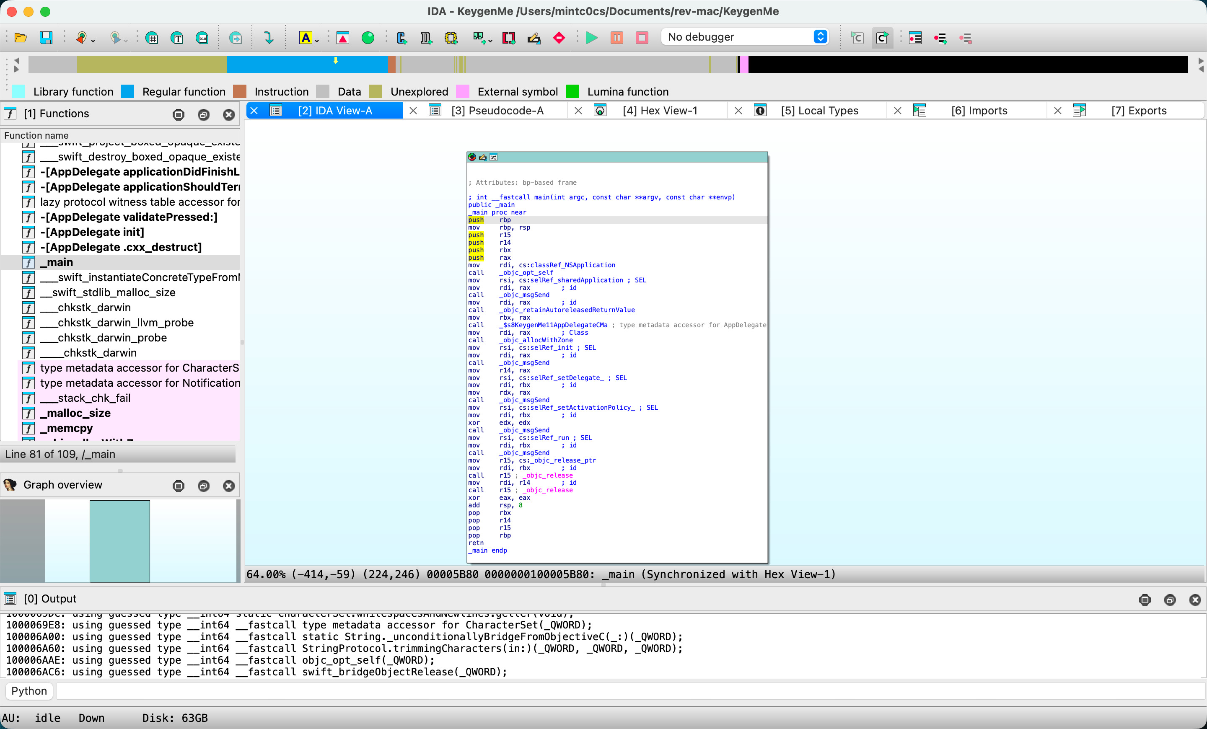Open the Imports tab
Image resolution: width=1207 pixels, height=729 pixels.
(979, 111)
